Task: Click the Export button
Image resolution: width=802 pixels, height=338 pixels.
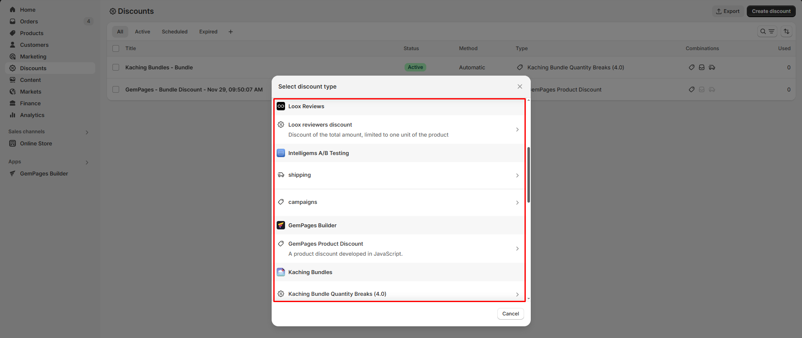Action: coord(728,11)
